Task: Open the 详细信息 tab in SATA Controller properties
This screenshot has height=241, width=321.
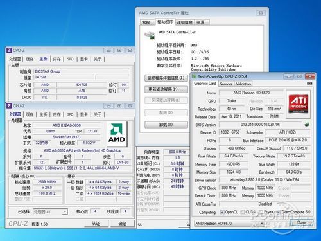Action: pos(185,22)
